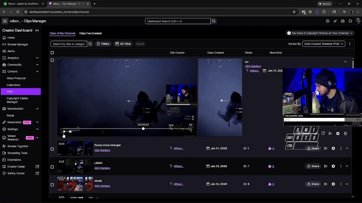The image size is (362, 203).
Task: Open three-dot menu for strats clip
Action: pyautogui.click(x=341, y=184)
